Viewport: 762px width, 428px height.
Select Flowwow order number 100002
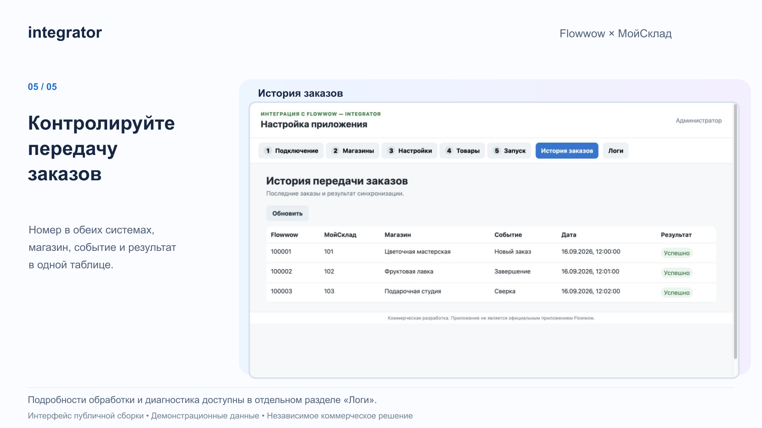pyautogui.click(x=281, y=271)
